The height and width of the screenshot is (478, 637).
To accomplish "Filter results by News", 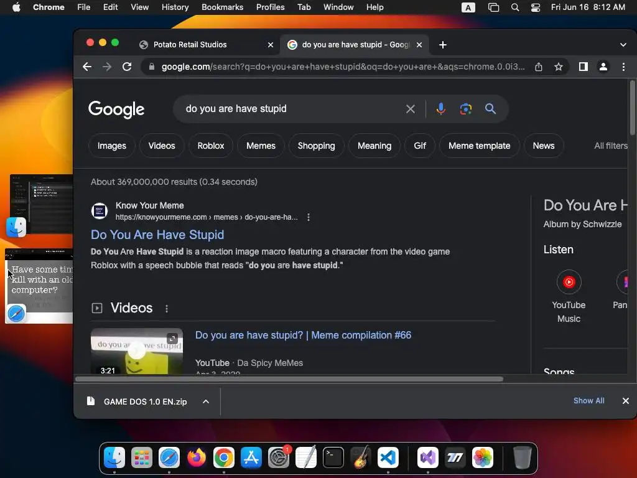I will [544, 146].
